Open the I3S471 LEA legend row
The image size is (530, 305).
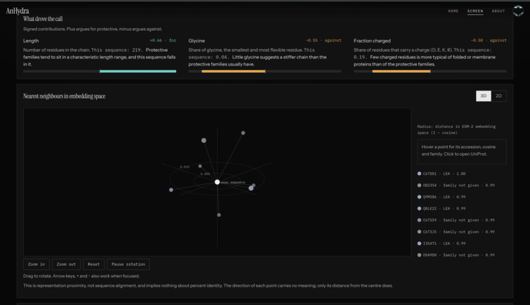(x=441, y=243)
